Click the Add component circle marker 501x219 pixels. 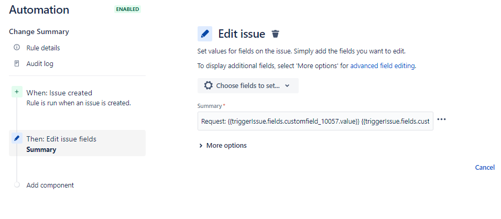pyautogui.click(x=17, y=185)
